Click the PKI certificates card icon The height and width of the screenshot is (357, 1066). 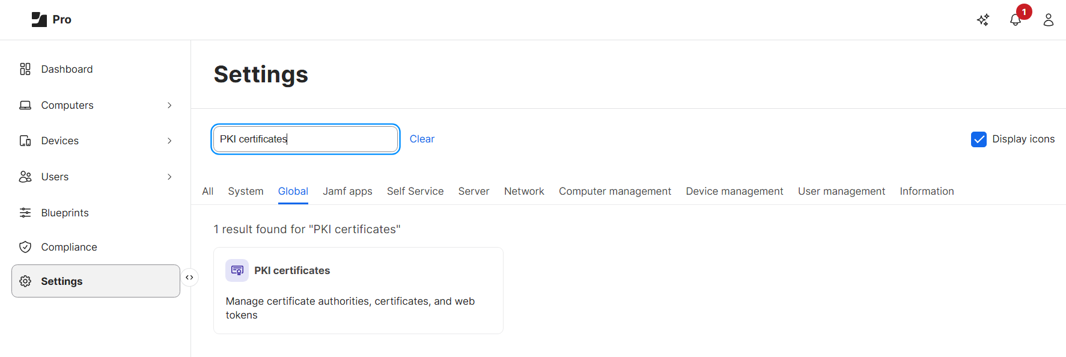237,270
